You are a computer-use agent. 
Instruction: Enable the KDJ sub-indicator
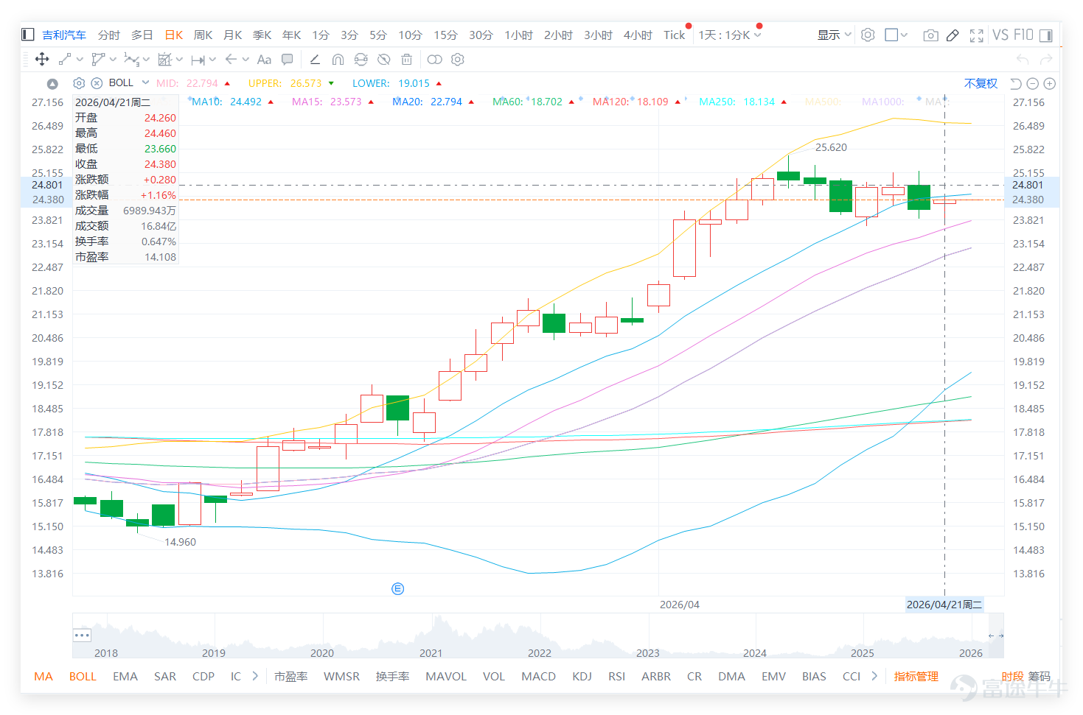click(582, 676)
